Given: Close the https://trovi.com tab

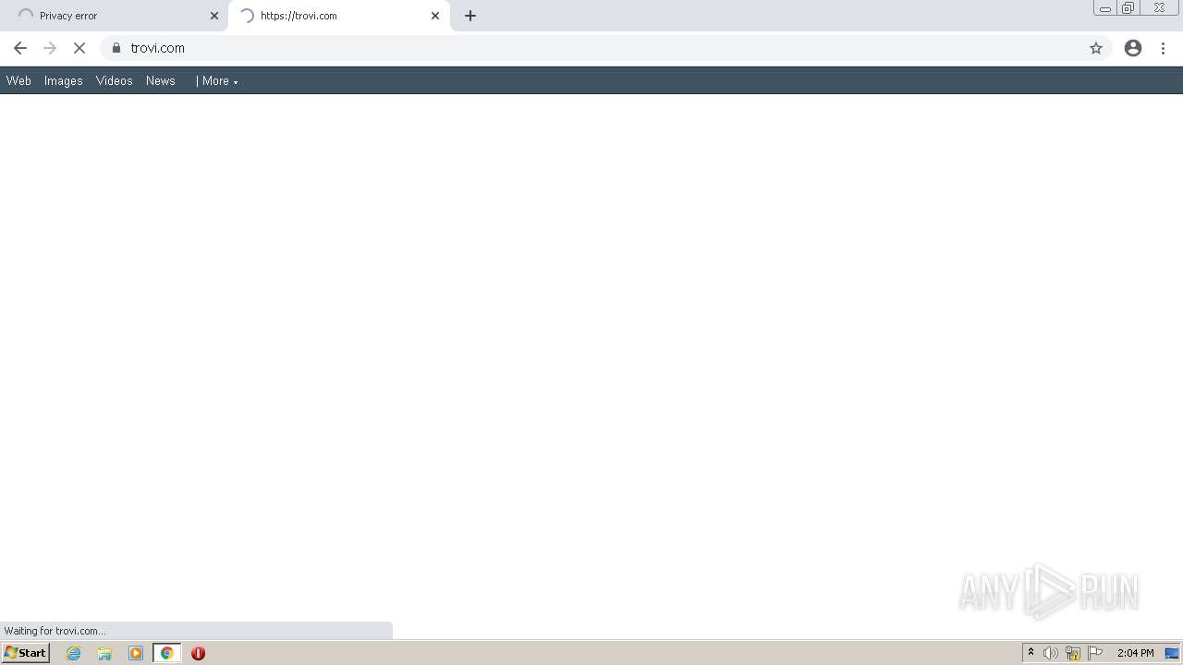Looking at the screenshot, I should [435, 16].
